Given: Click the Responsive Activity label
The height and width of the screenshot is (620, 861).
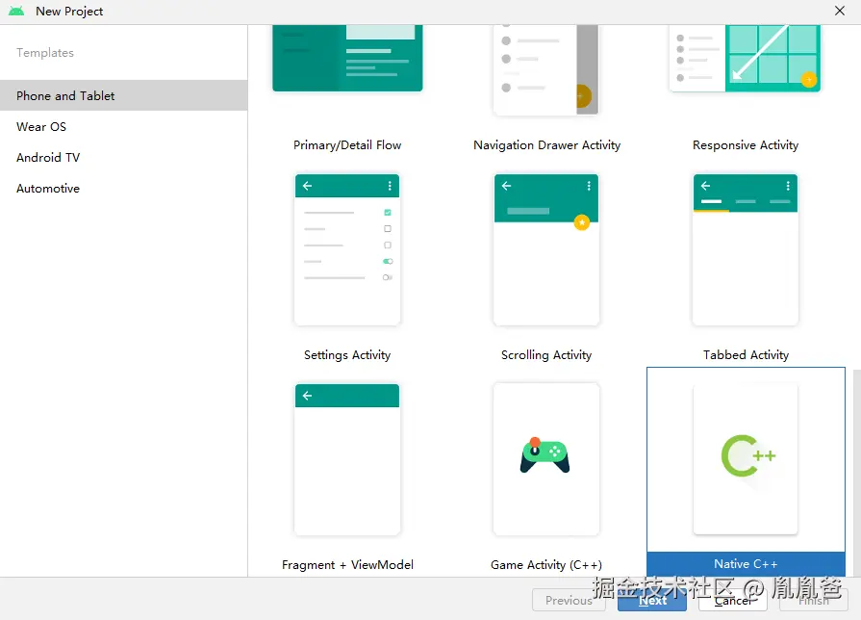Looking at the screenshot, I should [746, 145].
